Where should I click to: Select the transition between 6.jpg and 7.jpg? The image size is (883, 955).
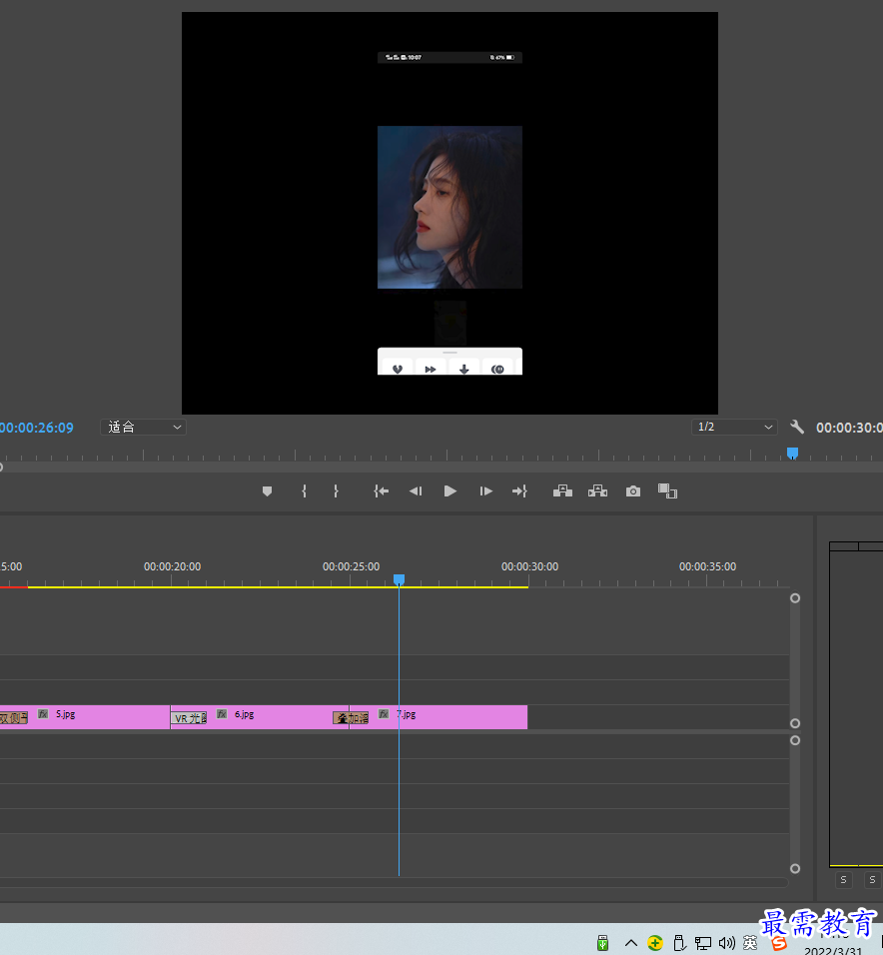(351, 718)
